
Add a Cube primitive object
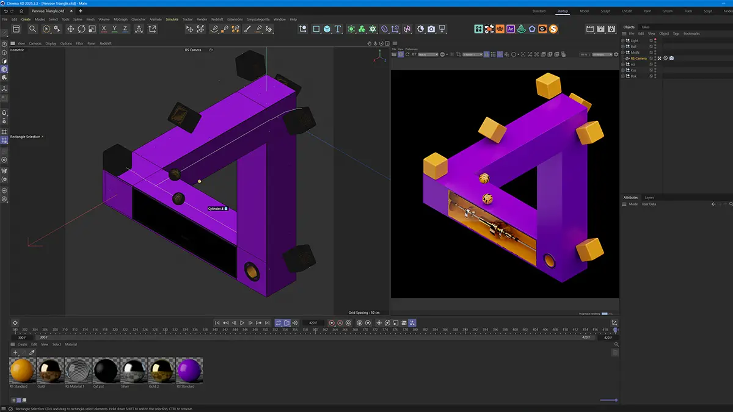pyautogui.click(x=327, y=29)
